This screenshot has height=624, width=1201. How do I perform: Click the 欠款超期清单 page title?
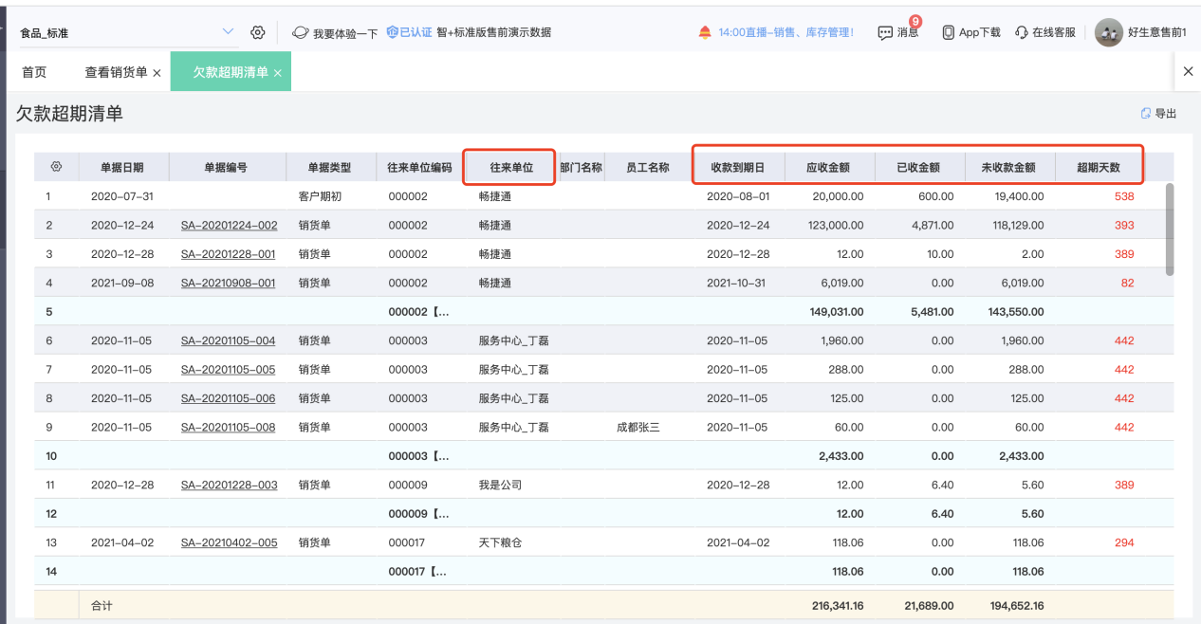tap(69, 114)
